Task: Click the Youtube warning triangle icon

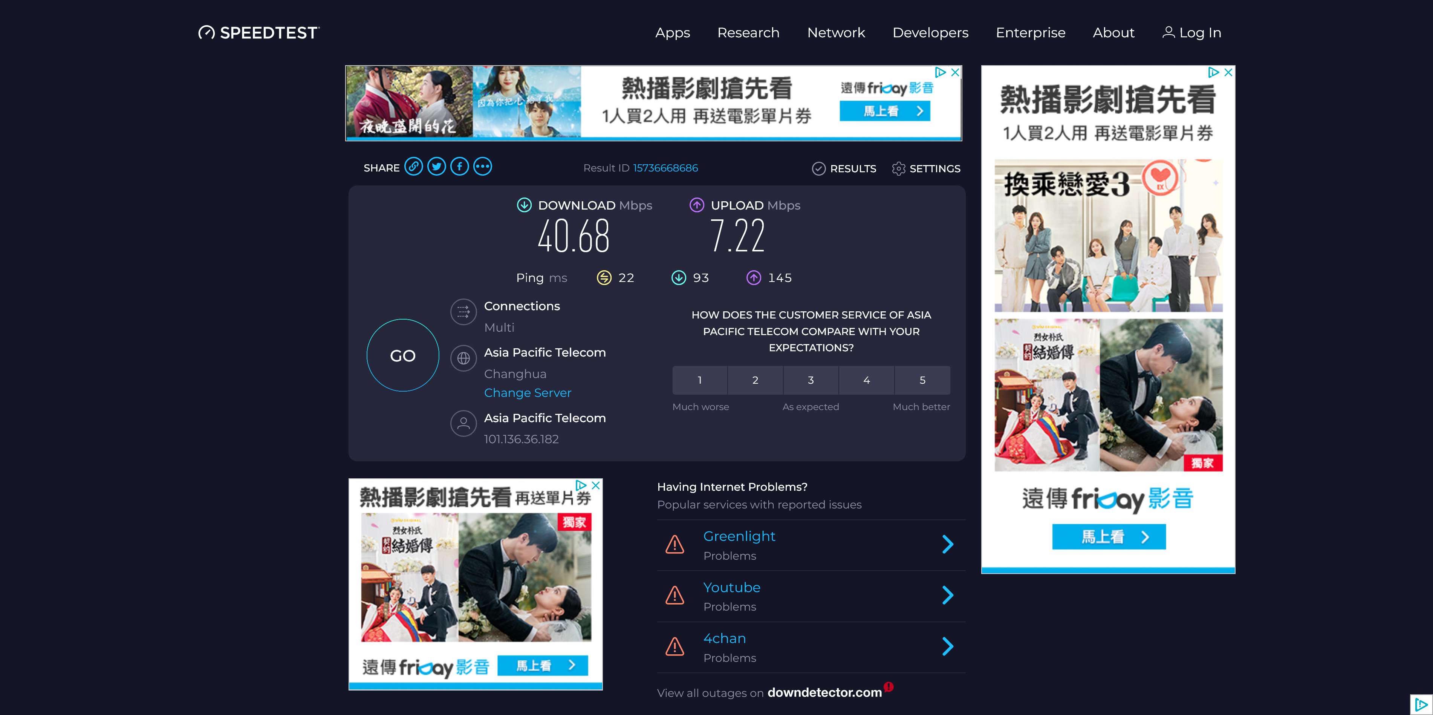Action: coord(675,596)
